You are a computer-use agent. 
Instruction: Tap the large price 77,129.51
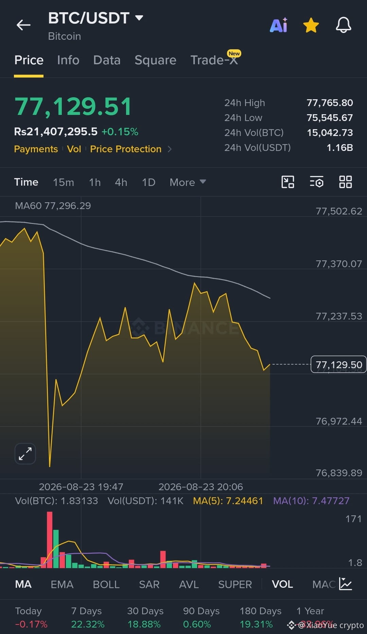[x=73, y=107]
